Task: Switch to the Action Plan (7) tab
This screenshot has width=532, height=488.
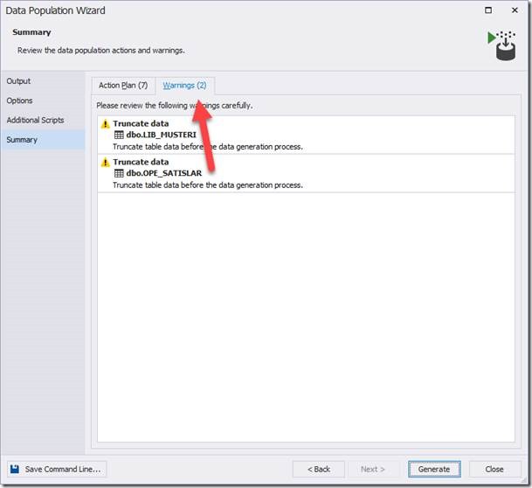Action: [123, 85]
